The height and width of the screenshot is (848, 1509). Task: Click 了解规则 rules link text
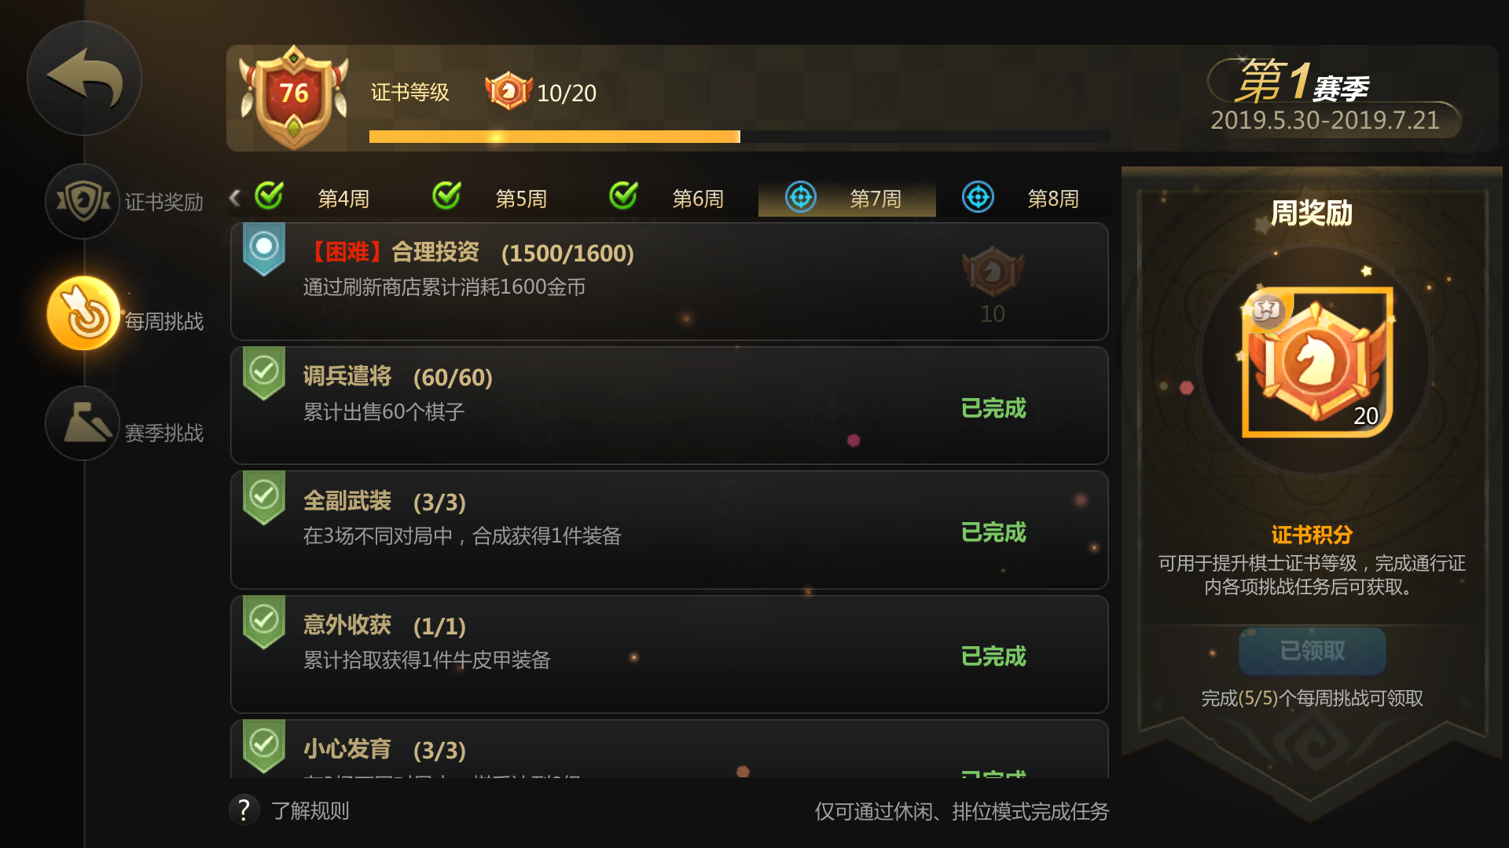tap(310, 810)
